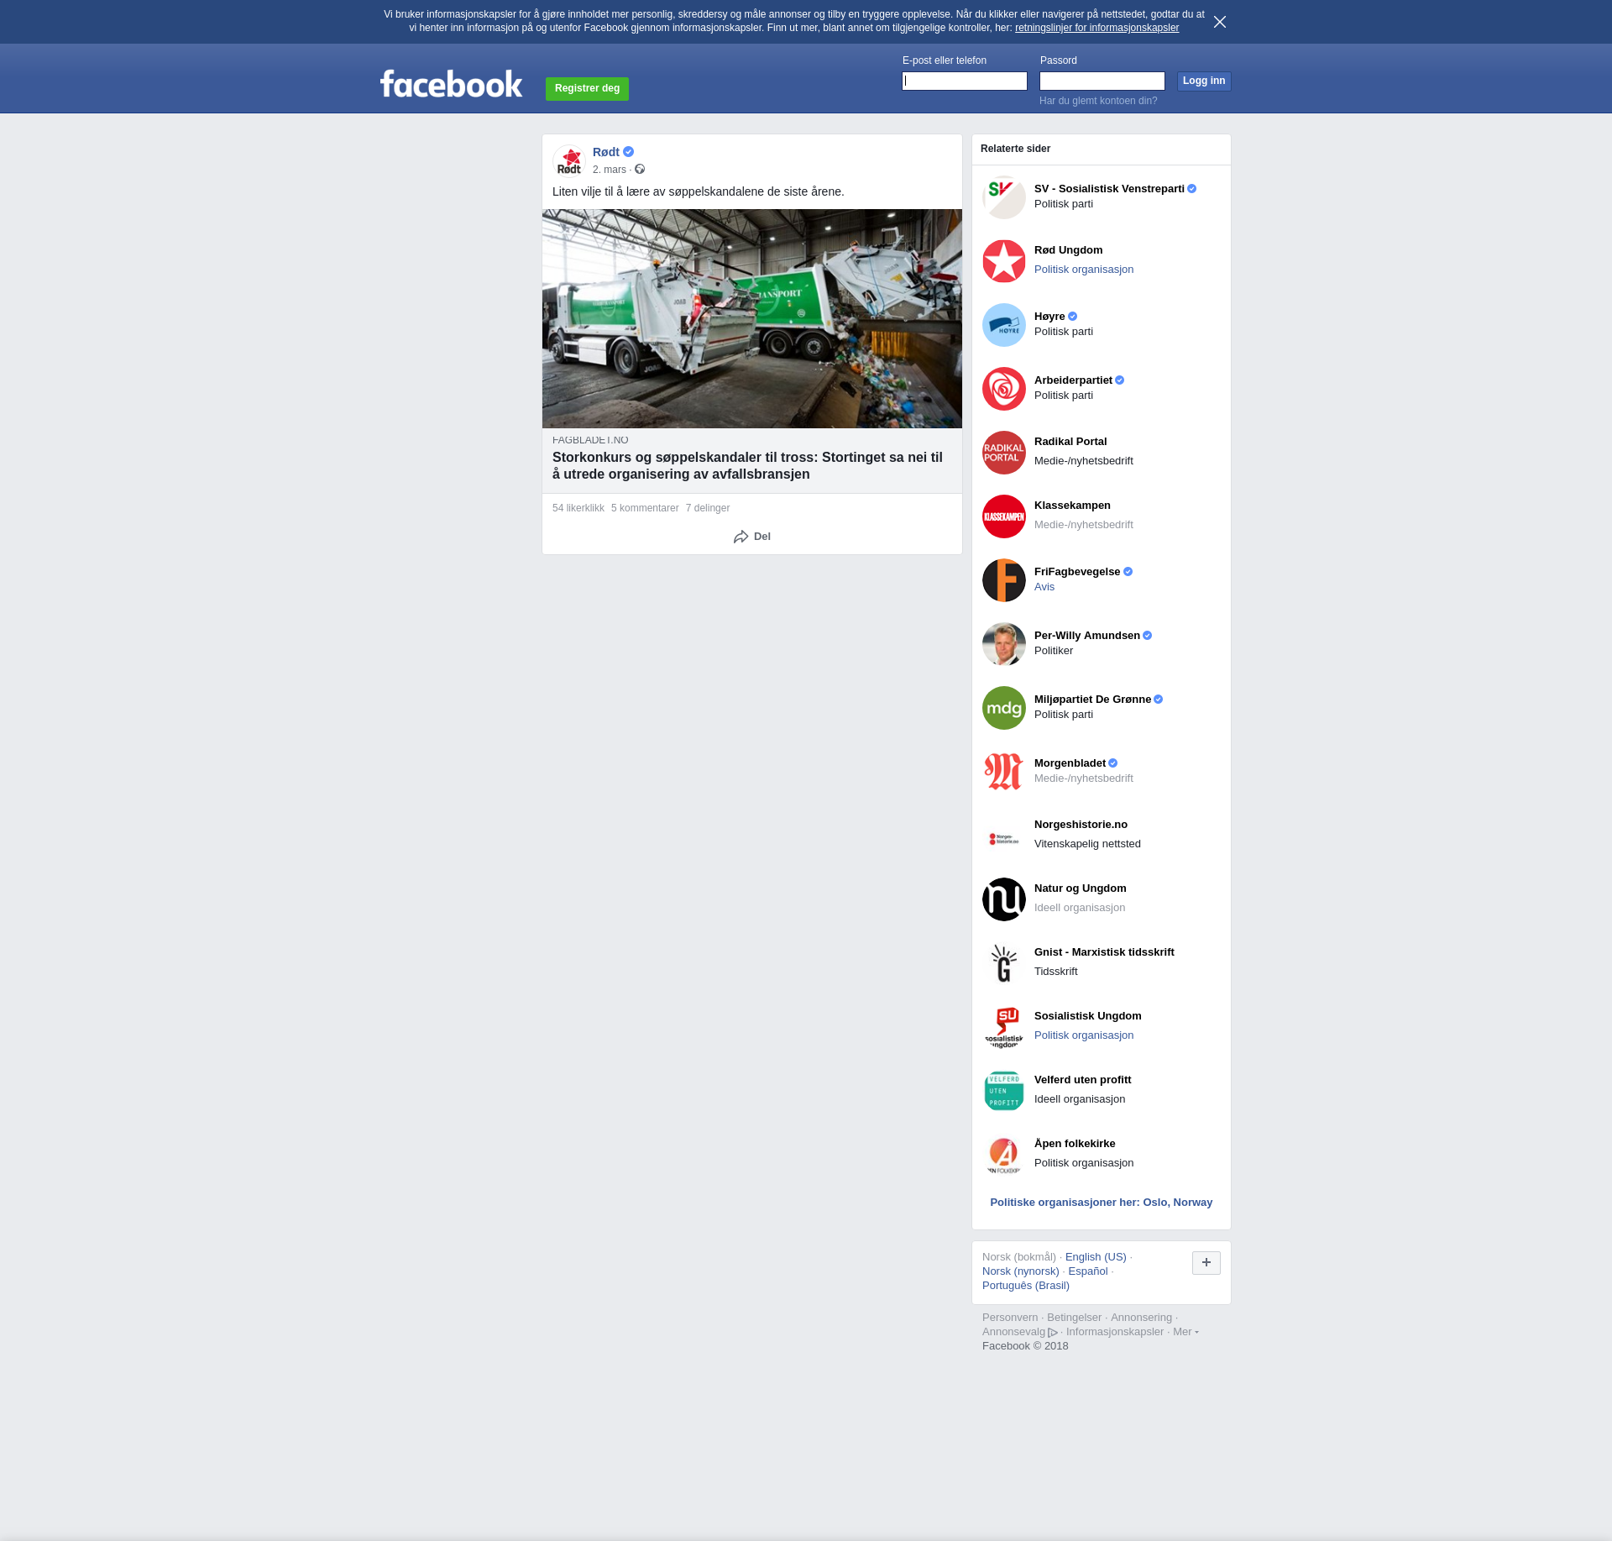This screenshot has height=1541, width=1612.
Task: Open the Personvern footer link
Action: pos(1010,1318)
